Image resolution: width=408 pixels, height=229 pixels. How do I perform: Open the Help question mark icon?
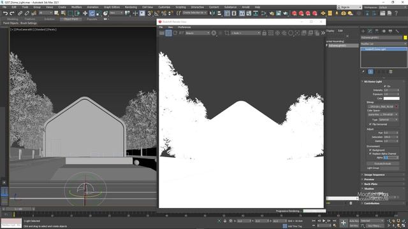point(397,13)
